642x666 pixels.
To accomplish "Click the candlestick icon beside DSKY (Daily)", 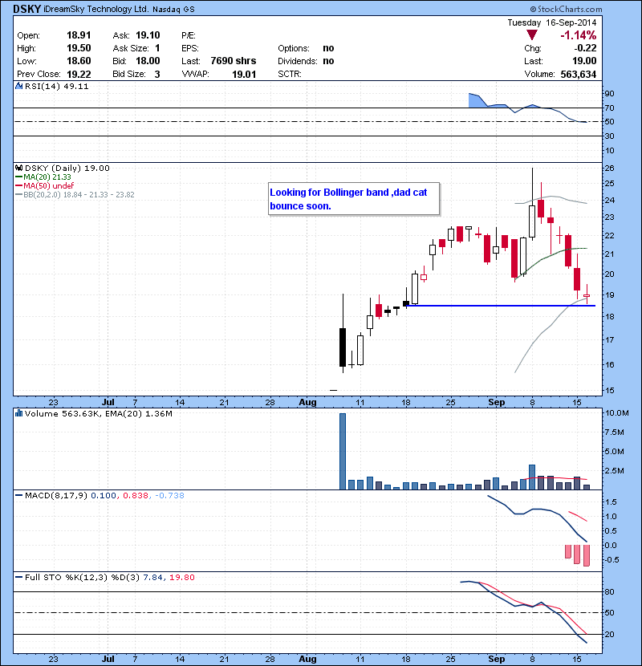I will click(x=18, y=169).
